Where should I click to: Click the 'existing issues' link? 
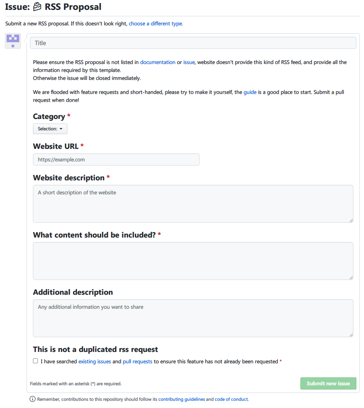coord(94,361)
